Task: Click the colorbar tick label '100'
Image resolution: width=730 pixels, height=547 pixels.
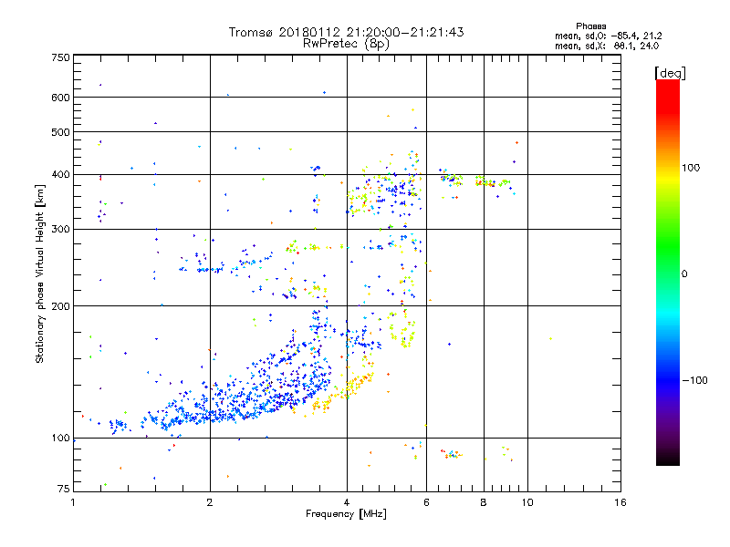Action: point(691,168)
